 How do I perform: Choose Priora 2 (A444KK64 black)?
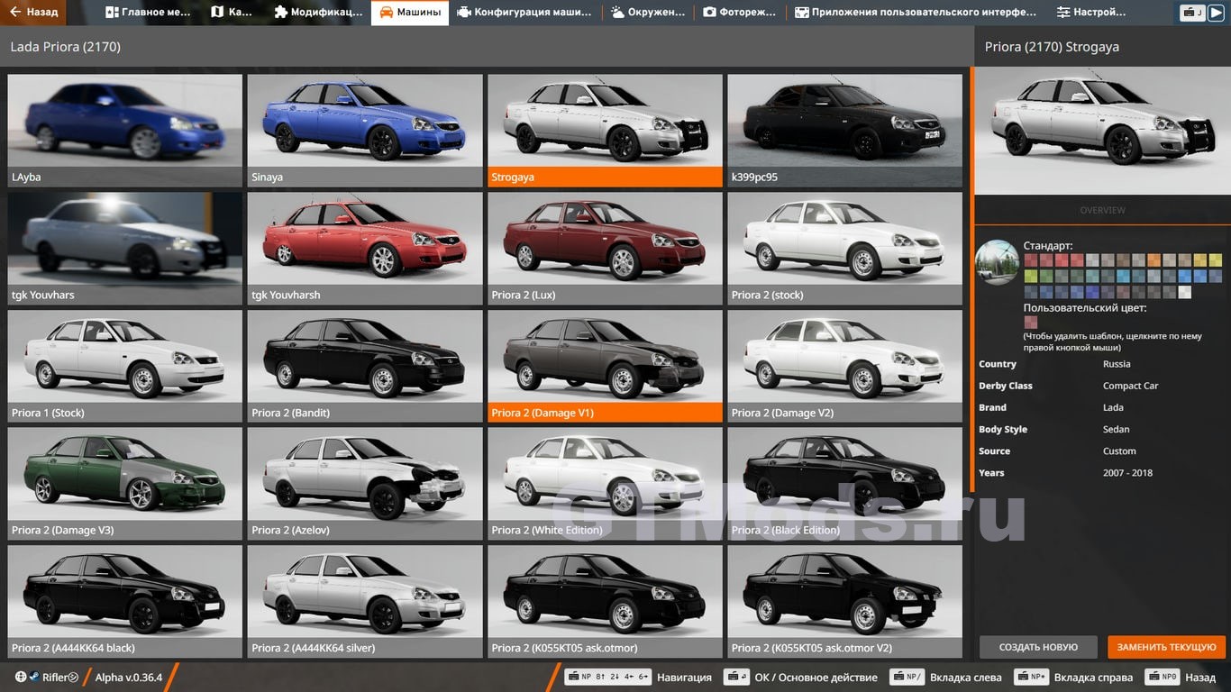pos(125,601)
